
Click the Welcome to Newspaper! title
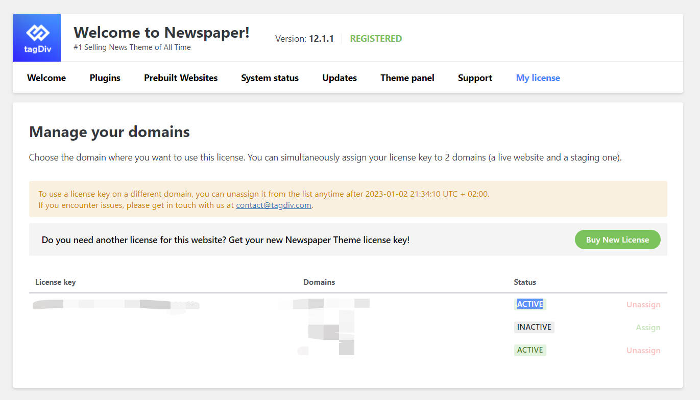[162, 33]
